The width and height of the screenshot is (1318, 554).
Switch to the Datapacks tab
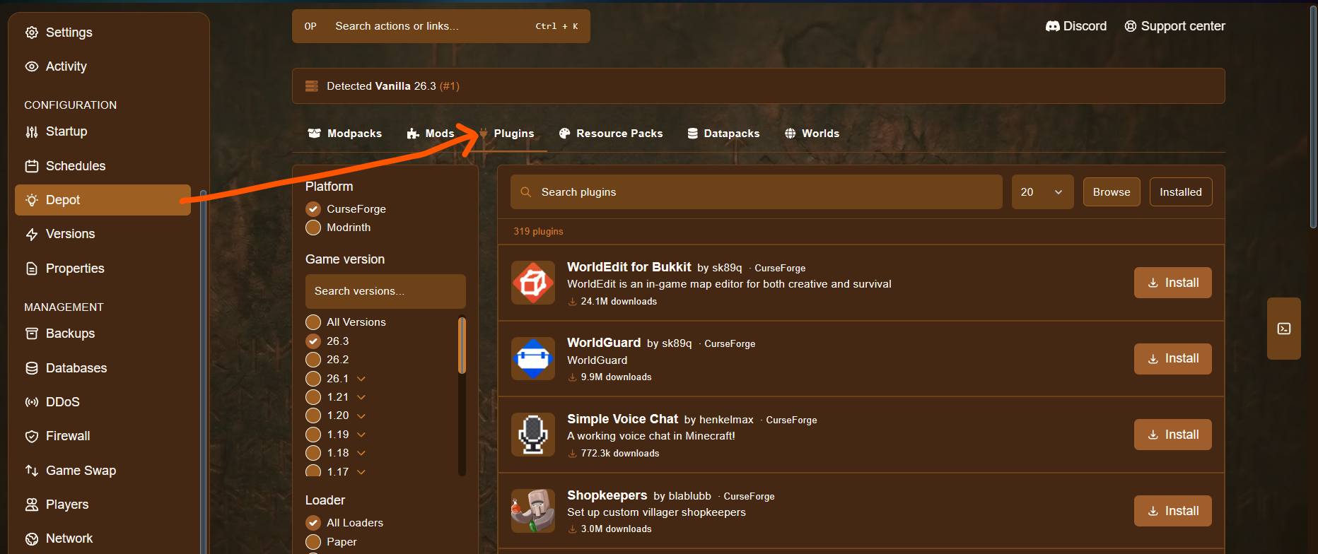pos(723,134)
